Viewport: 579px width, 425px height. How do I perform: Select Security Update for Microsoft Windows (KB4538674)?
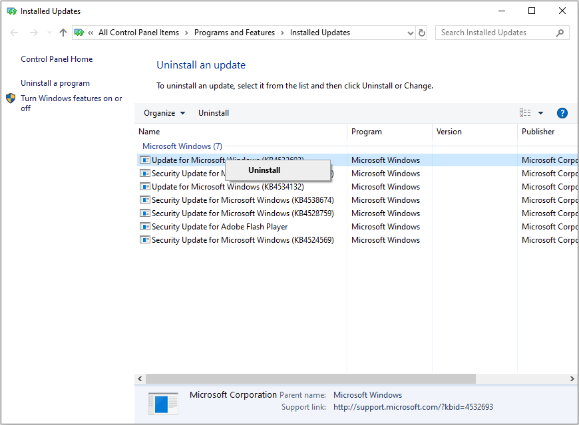click(243, 200)
